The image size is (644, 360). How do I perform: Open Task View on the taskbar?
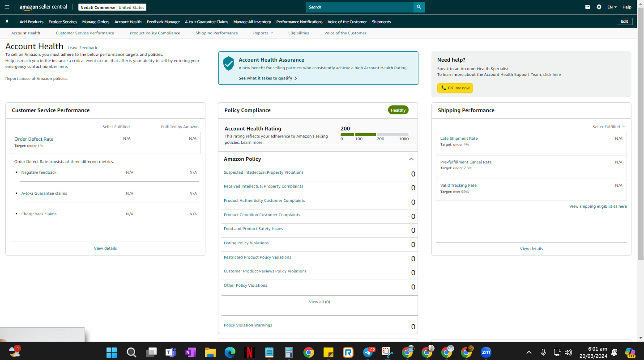point(151,352)
